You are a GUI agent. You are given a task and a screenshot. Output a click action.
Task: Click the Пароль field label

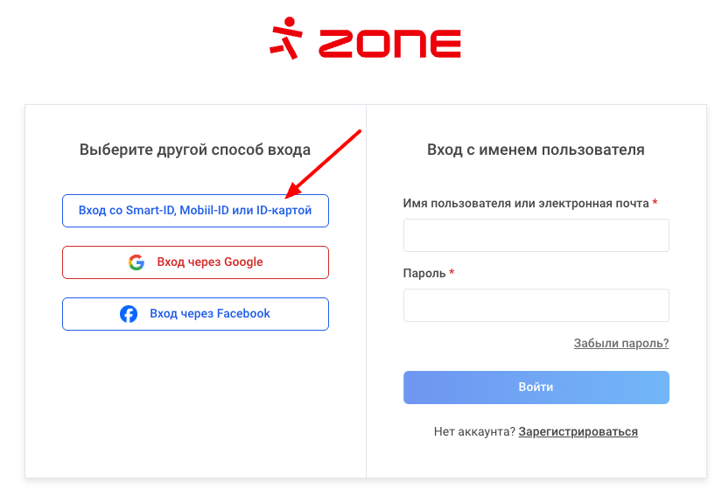[x=424, y=274]
